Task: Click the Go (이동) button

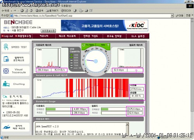Action: coord(180,15)
